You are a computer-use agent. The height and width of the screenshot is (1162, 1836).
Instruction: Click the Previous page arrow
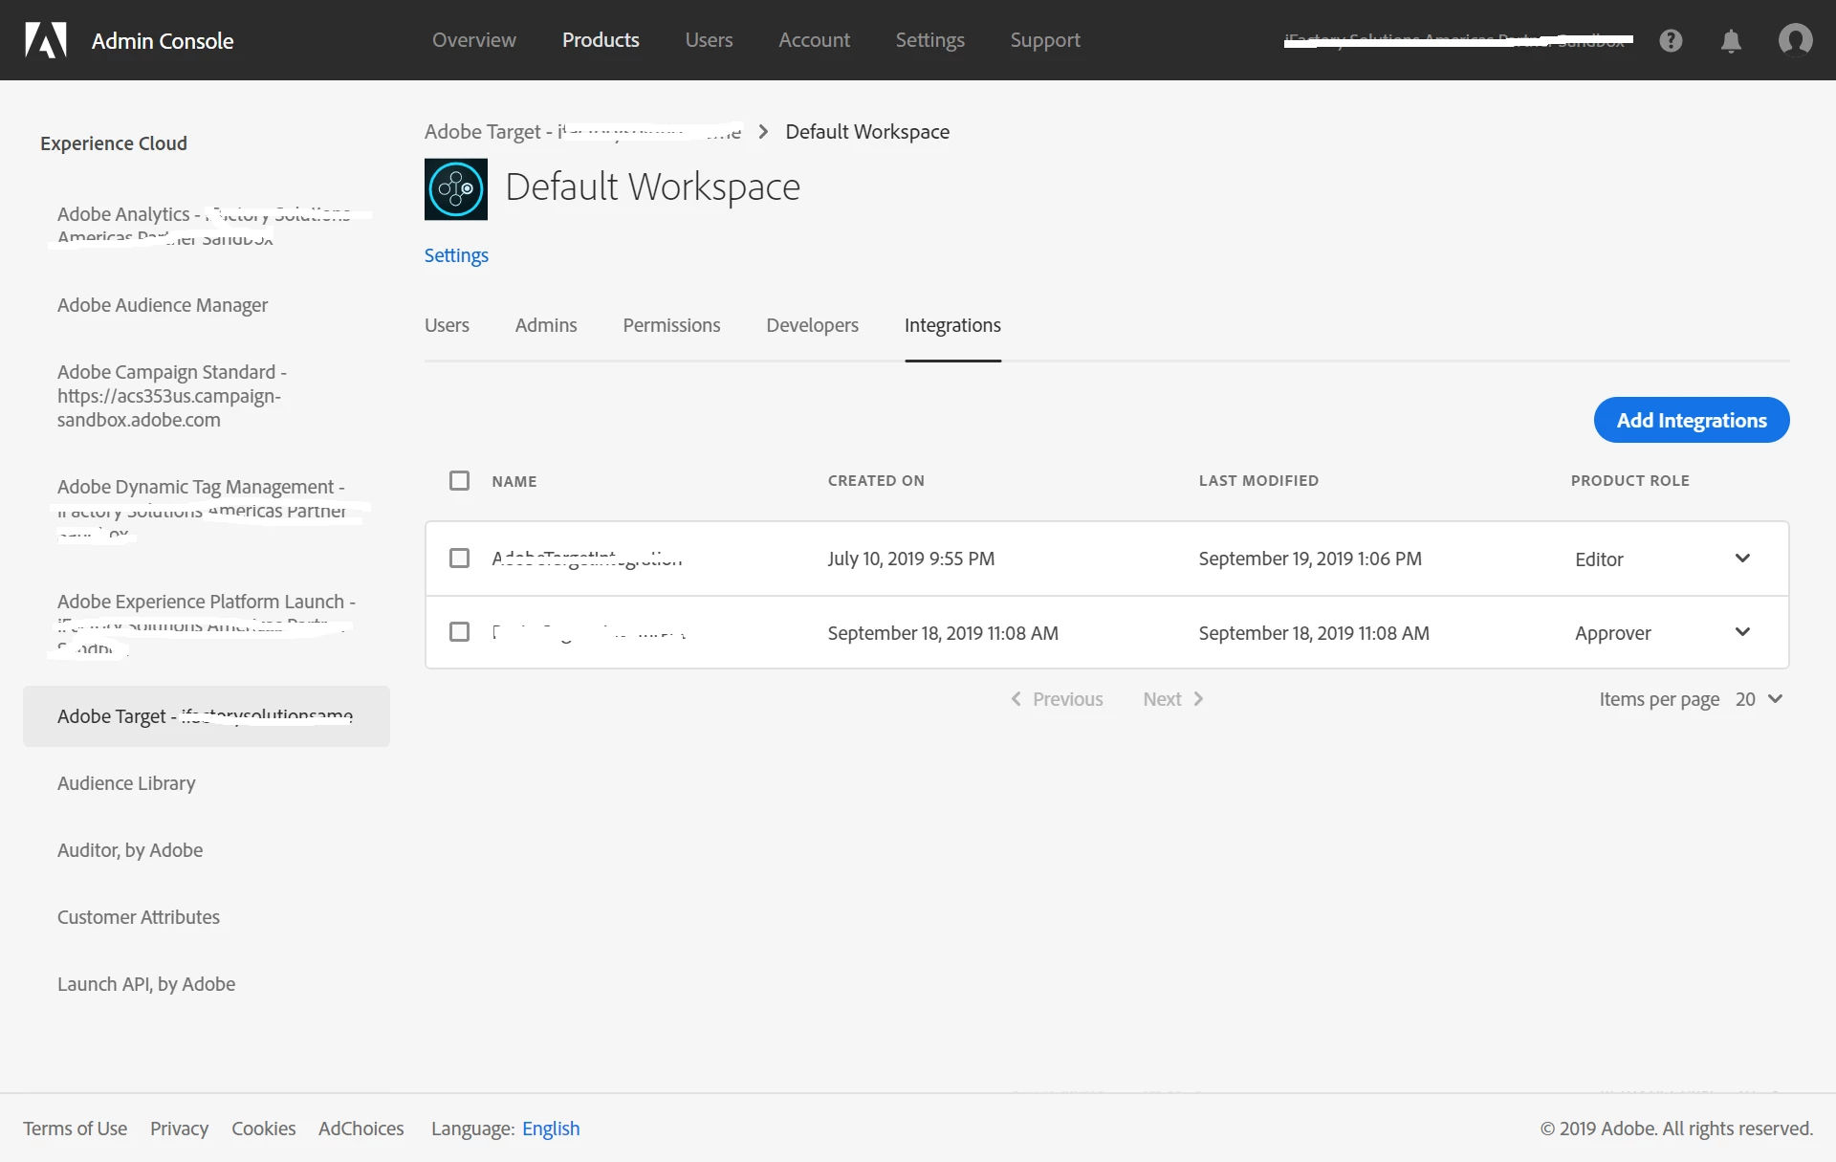[x=1016, y=699]
